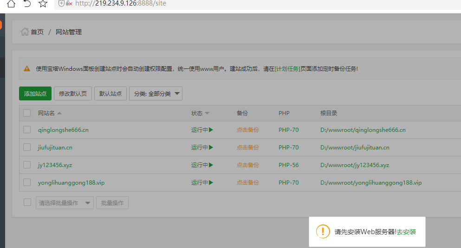Click the browser home icon
This screenshot has width=461, height=248.
pos(11,4)
